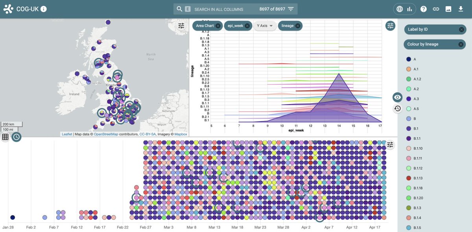Select lineage A.2 legend swatch
Screen dimensions: 472x232
(x=408, y=89)
